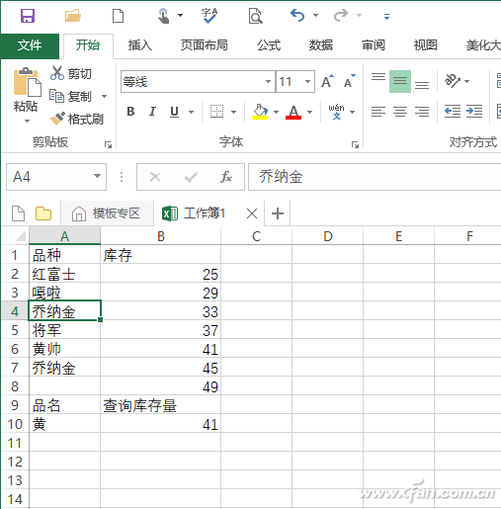Toggle italic formatting
The image size is (501, 509).
[152, 112]
